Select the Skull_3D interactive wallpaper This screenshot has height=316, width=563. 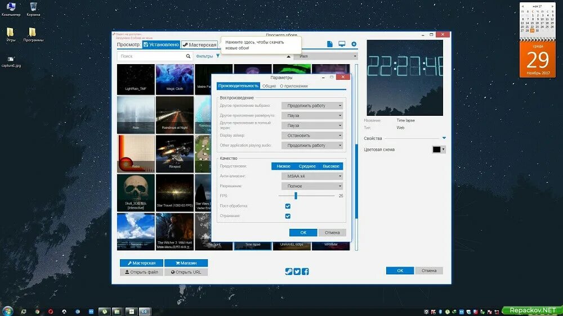tap(136, 193)
